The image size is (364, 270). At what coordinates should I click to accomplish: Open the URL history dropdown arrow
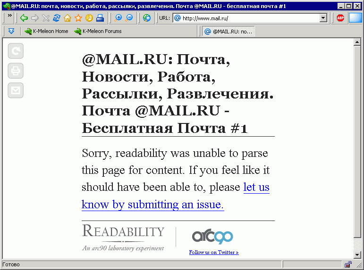pos(323,18)
